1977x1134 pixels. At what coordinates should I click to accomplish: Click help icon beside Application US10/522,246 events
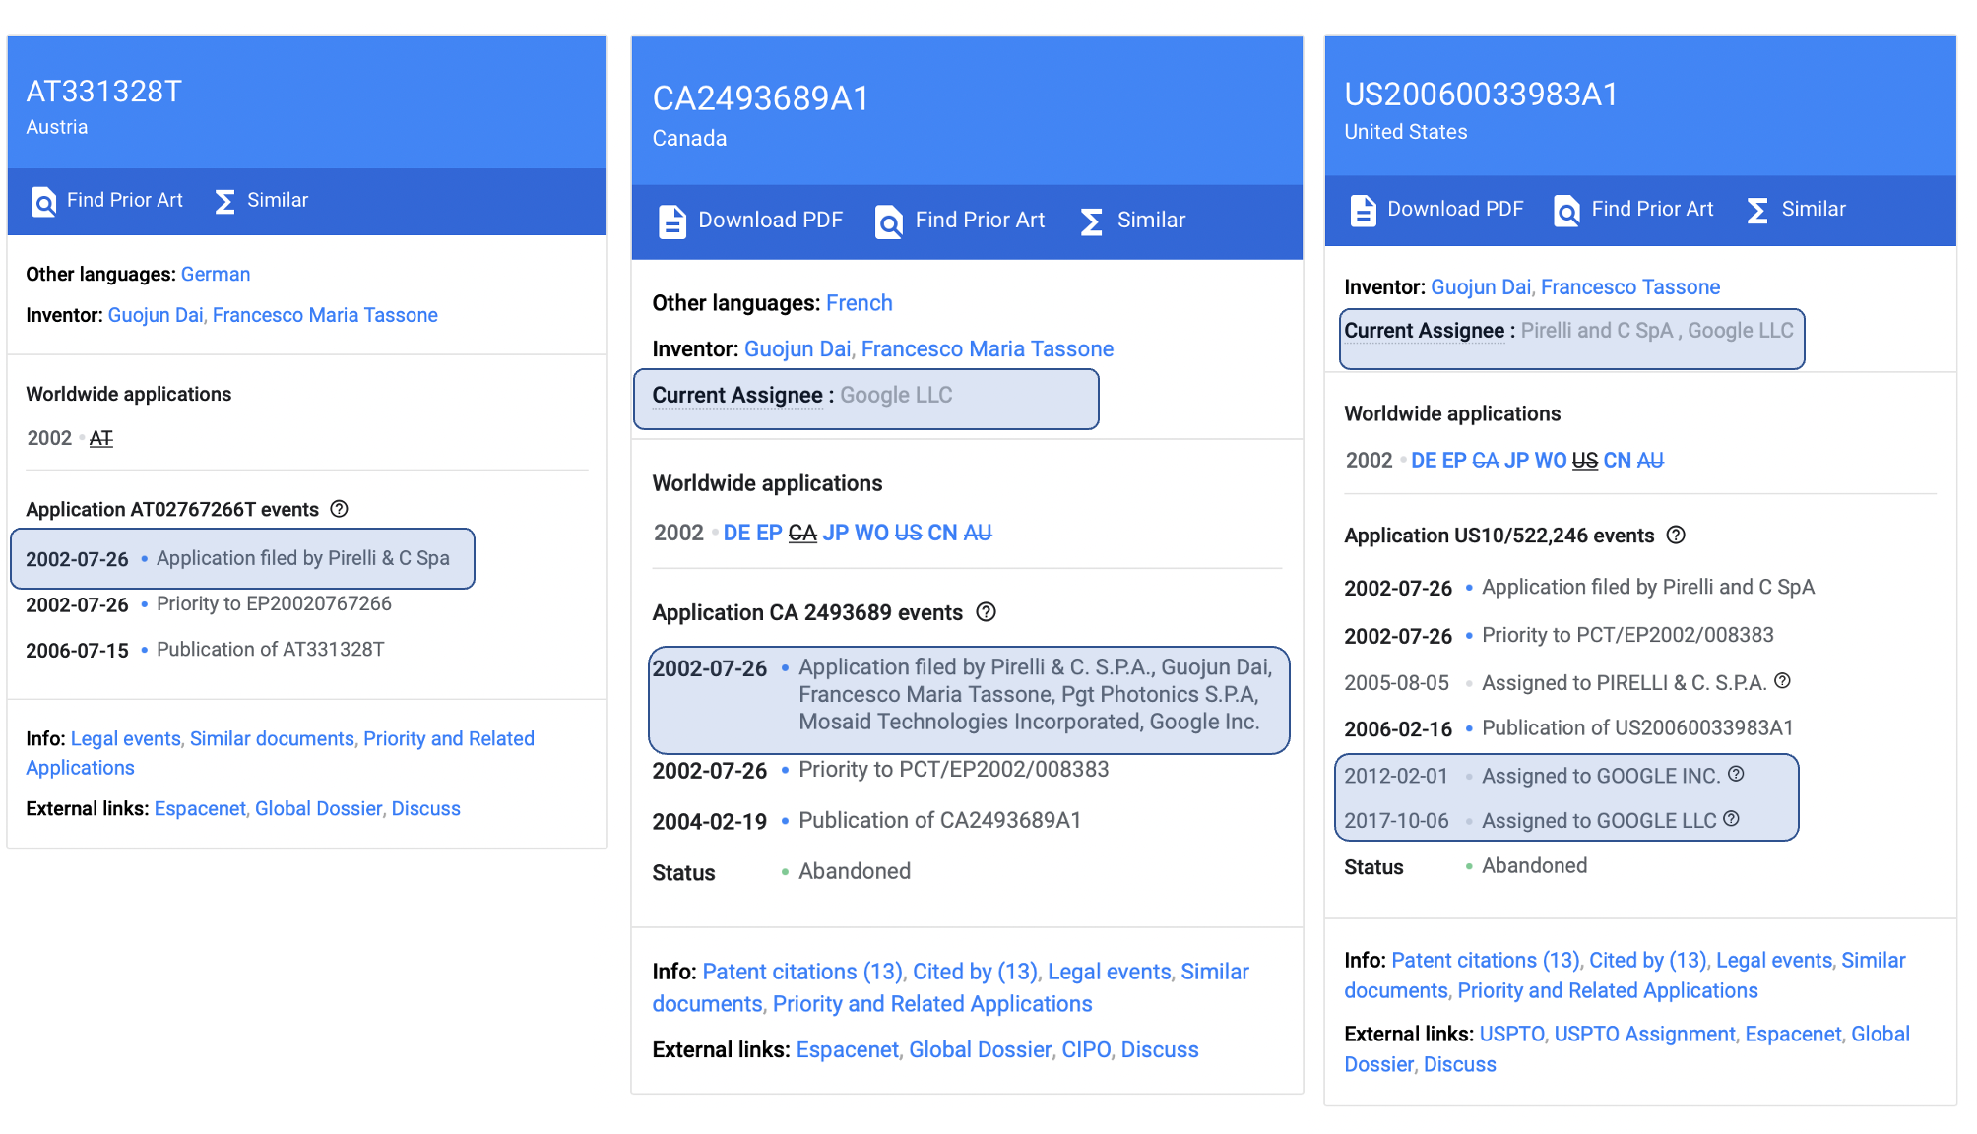pyautogui.click(x=1676, y=535)
